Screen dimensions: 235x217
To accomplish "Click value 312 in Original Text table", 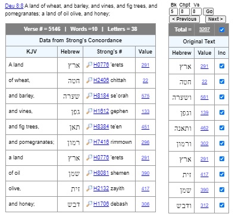I will 204,205.
